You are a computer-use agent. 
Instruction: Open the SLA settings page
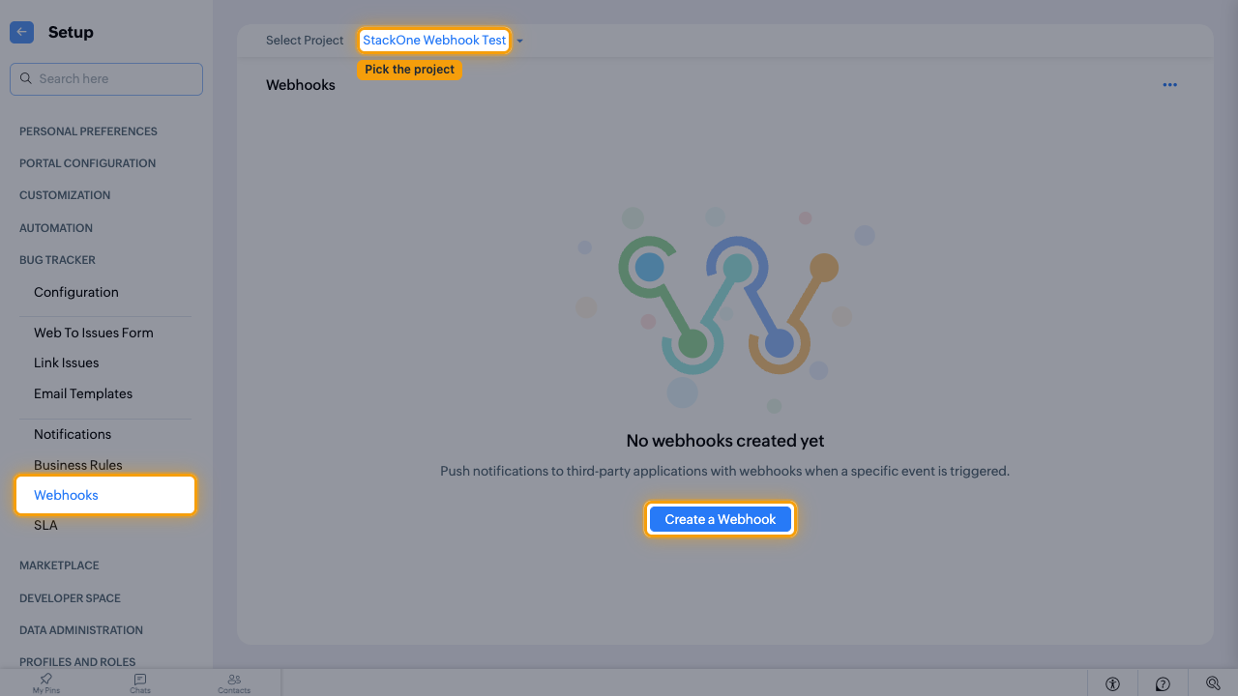pos(45,525)
